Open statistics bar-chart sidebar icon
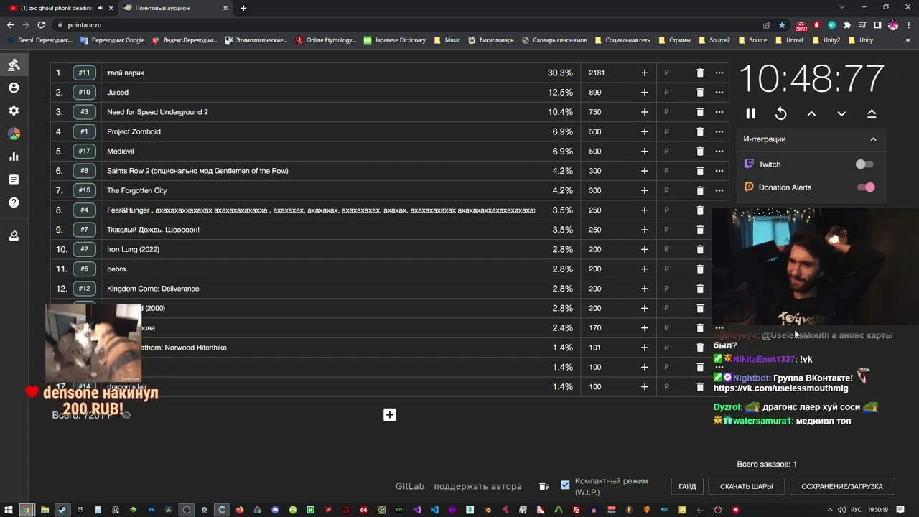The height and width of the screenshot is (517, 919). tap(14, 157)
